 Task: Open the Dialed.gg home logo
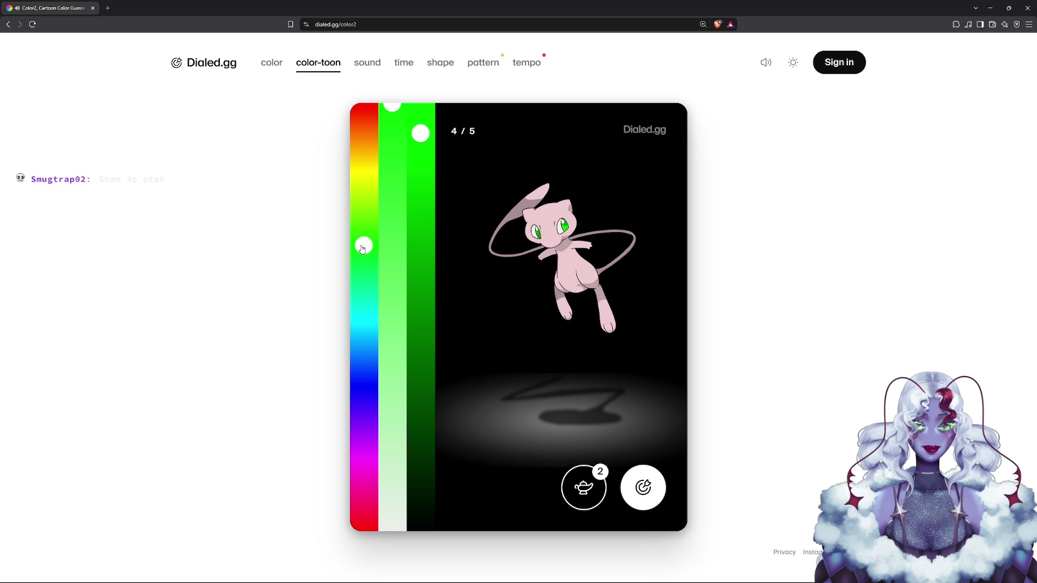204,63
